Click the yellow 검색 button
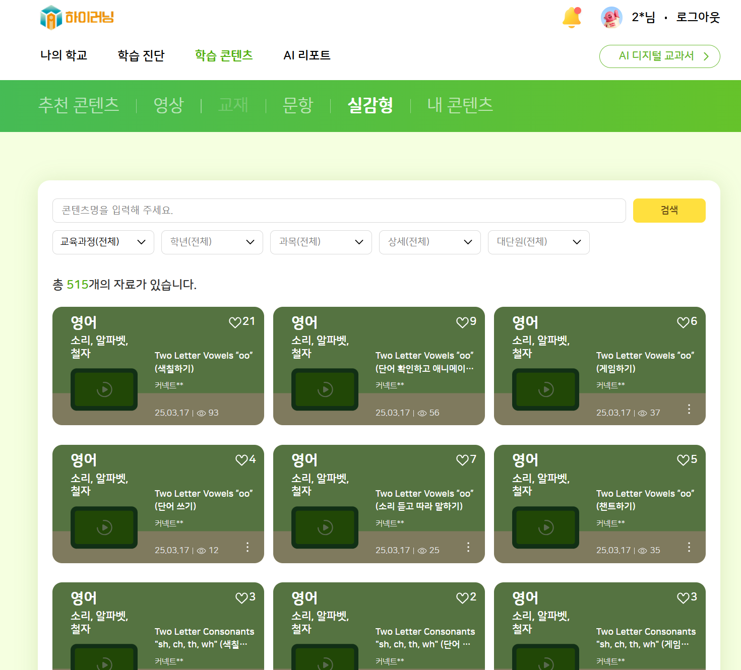Screen dimensions: 741x670 click(x=669, y=211)
